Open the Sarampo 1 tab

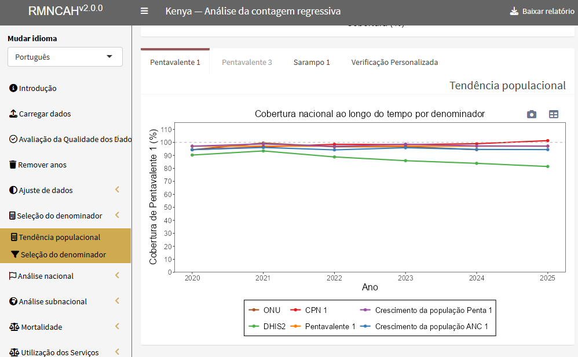[312, 63]
